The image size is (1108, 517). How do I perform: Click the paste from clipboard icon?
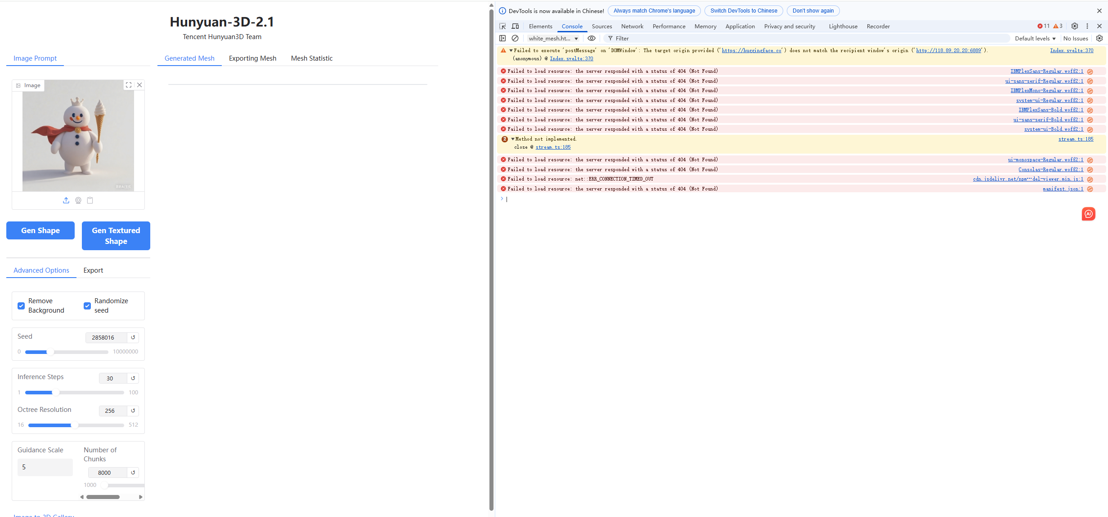coord(90,200)
